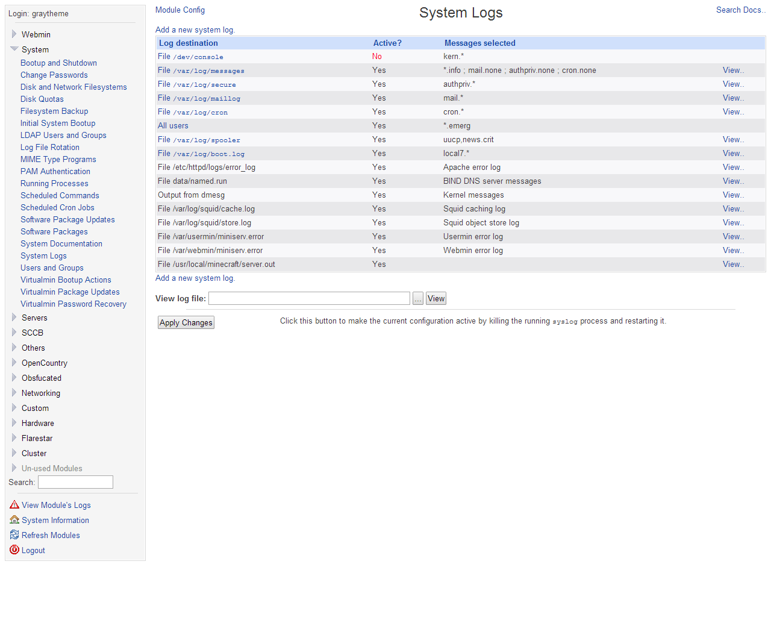Viewport: 771px width, 617px height.
Task: Expand the Webmin category
Action: point(14,34)
